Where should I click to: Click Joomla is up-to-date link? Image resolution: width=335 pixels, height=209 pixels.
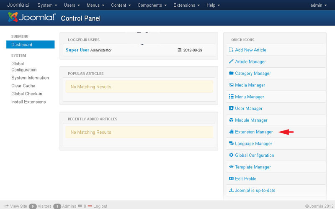point(255,191)
